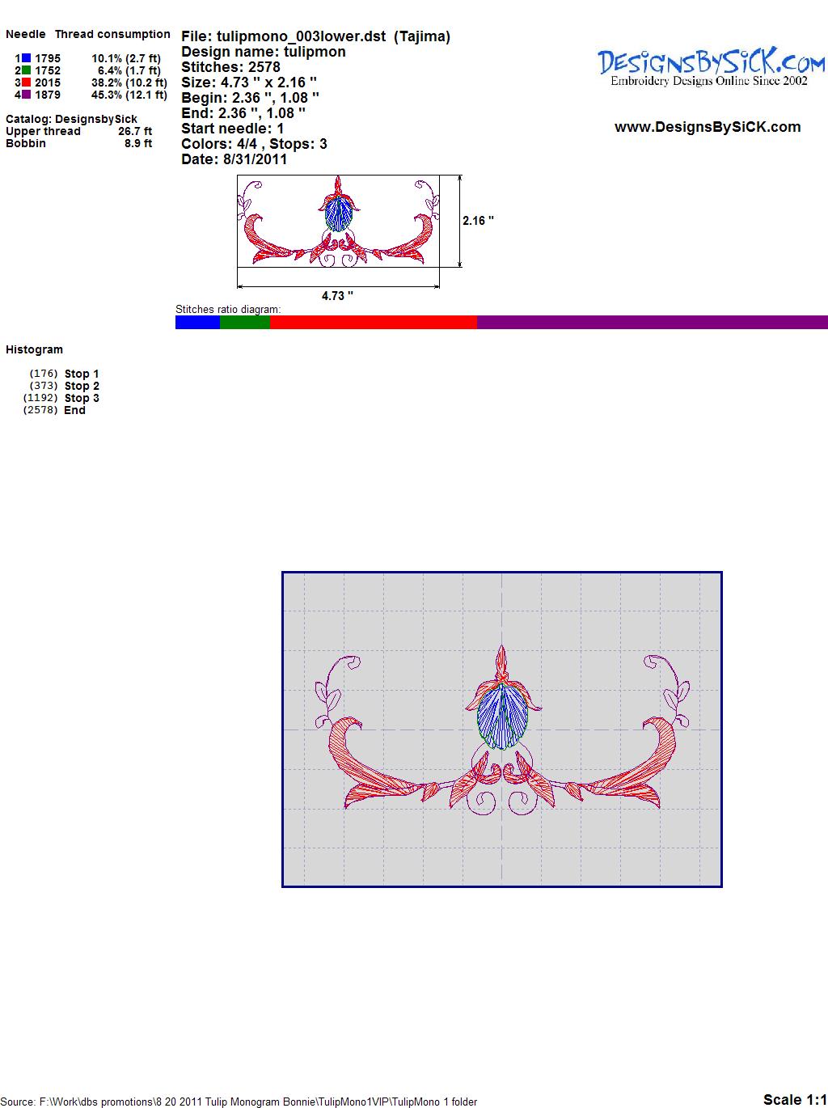The height and width of the screenshot is (1108, 828).
Task: Click the blue tulip bud in the large preview
Action: [x=499, y=715]
